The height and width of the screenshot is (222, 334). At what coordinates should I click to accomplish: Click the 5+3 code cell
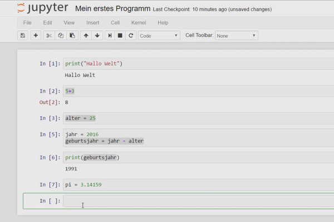coord(199,91)
